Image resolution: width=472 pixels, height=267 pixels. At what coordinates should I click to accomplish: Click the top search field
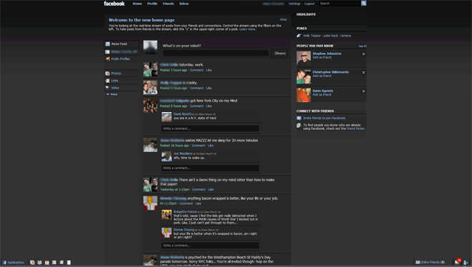[x=339, y=4]
